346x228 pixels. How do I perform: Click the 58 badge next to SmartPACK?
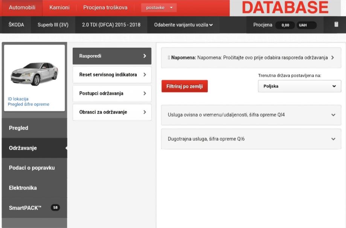click(x=55, y=207)
